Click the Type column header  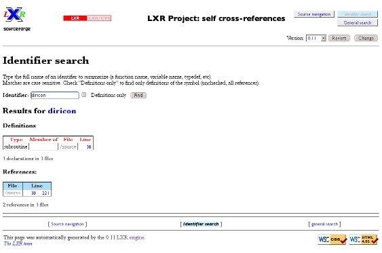tap(16, 140)
